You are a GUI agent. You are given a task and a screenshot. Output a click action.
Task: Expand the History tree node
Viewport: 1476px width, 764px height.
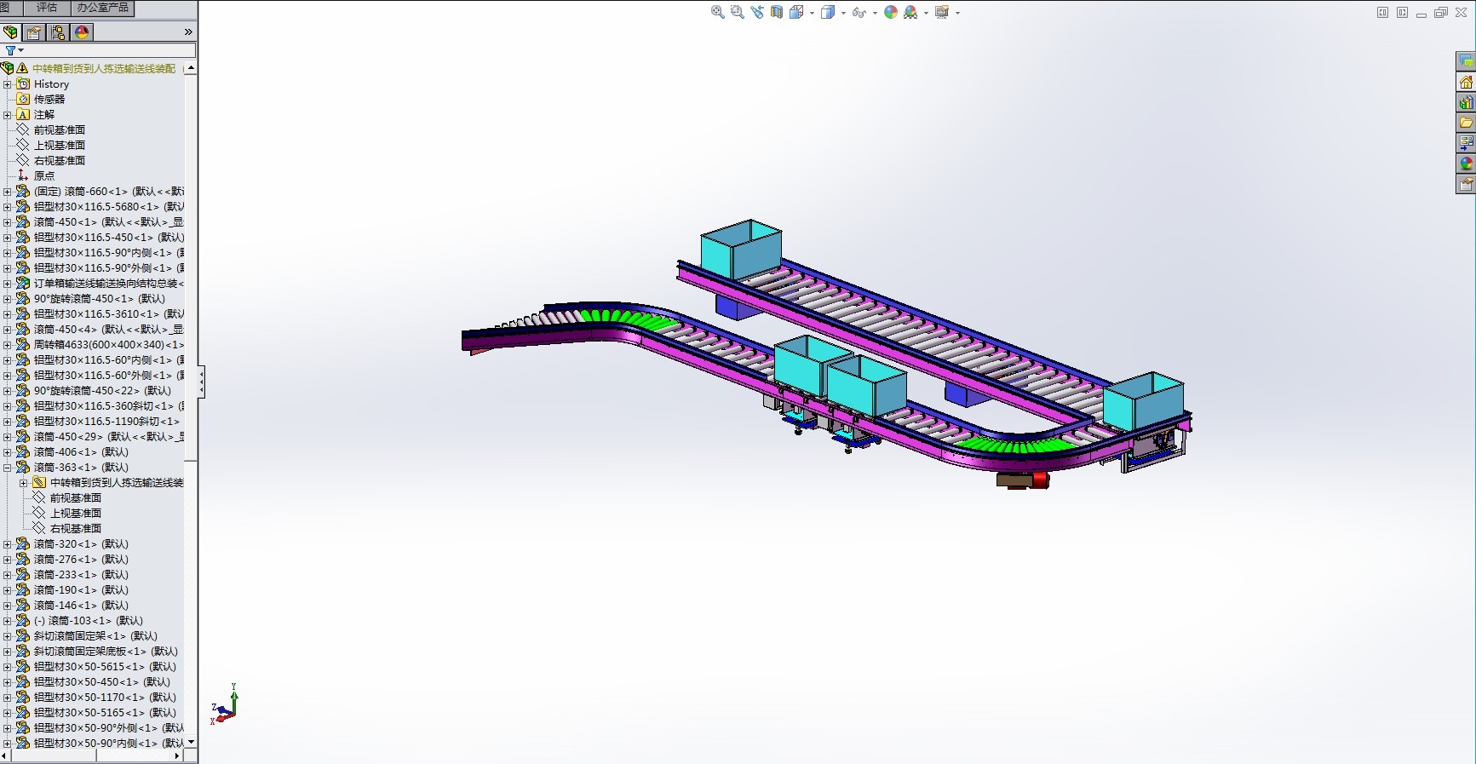click(x=8, y=84)
